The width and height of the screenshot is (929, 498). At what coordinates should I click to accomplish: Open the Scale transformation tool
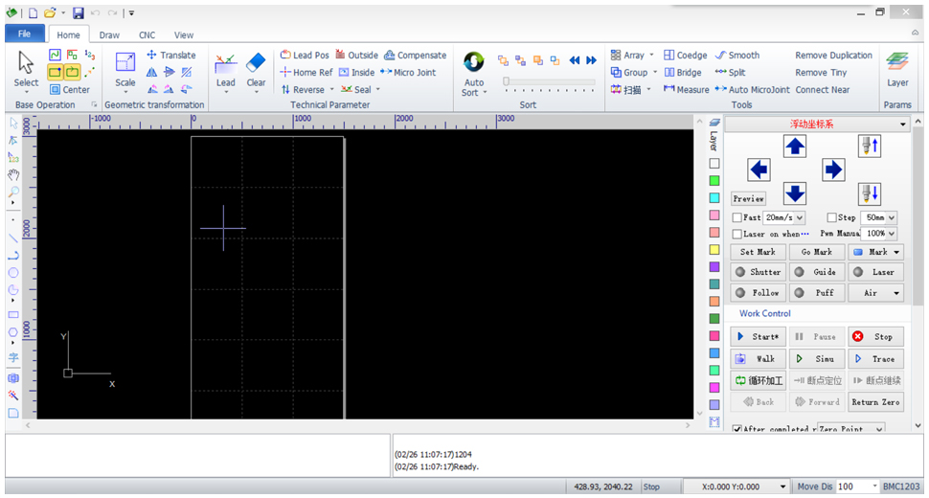click(x=125, y=69)
